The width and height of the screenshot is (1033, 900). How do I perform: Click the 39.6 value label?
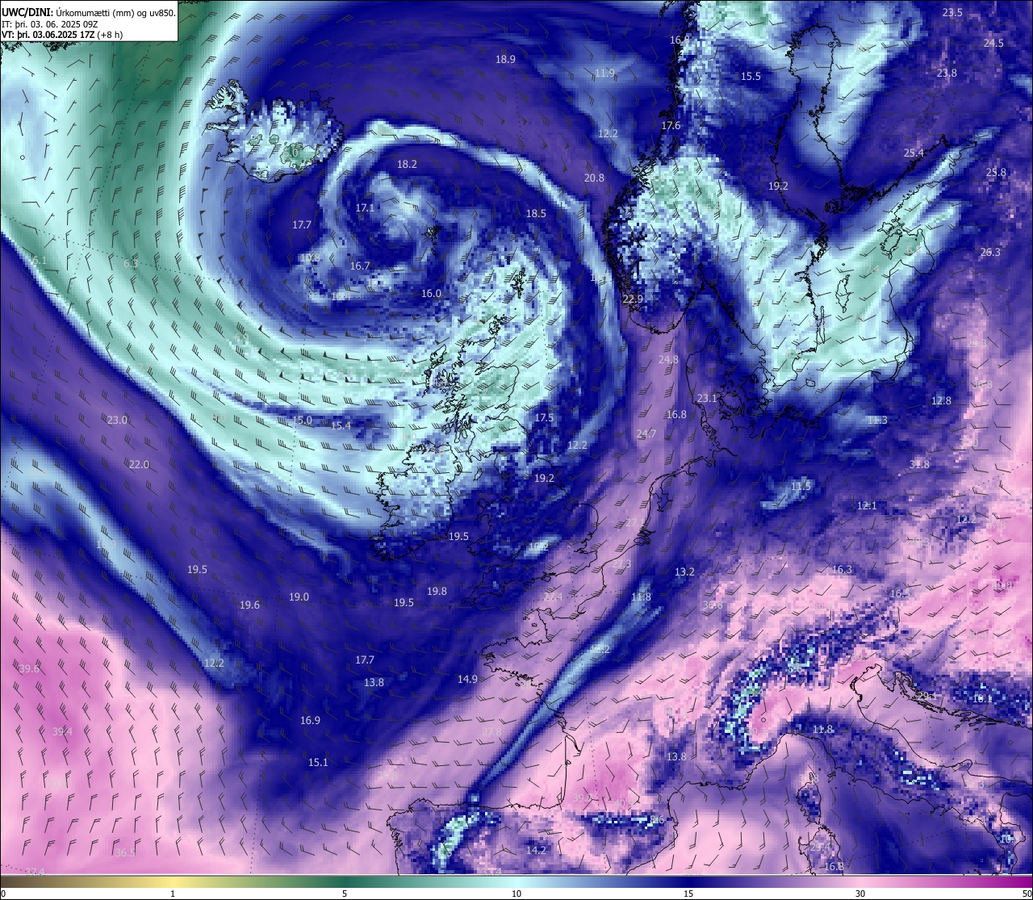pos(29,668)
